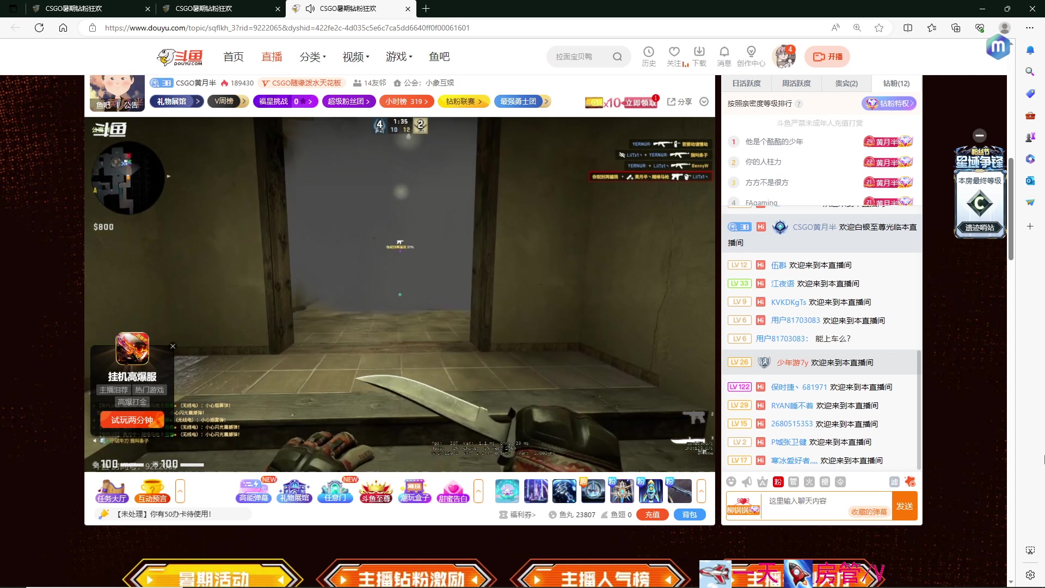
Task: Switch to the 周活跃度 ranking tab
Action: click(x=796, y=83)
